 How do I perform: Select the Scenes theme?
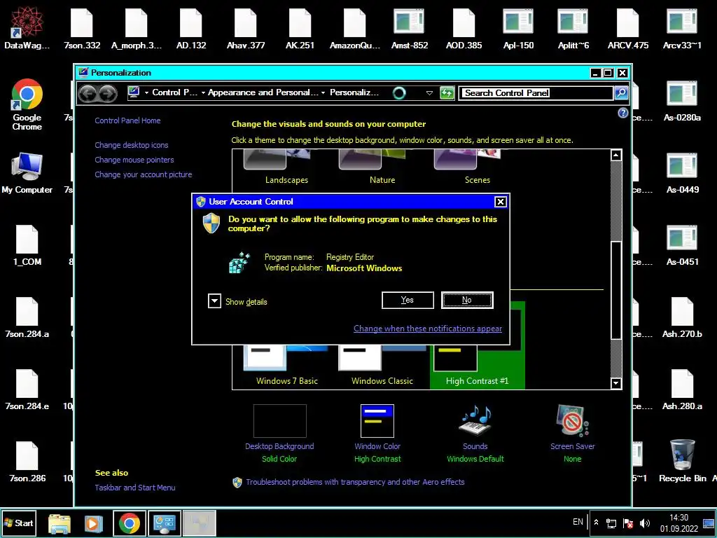coord(478,167)
